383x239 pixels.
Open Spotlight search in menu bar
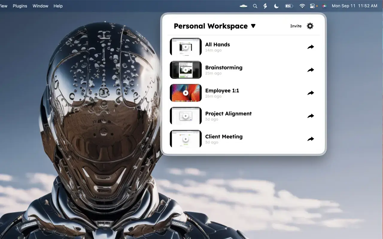(255, 6)
